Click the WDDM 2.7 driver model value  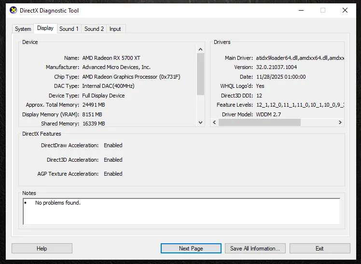point(268,114)
